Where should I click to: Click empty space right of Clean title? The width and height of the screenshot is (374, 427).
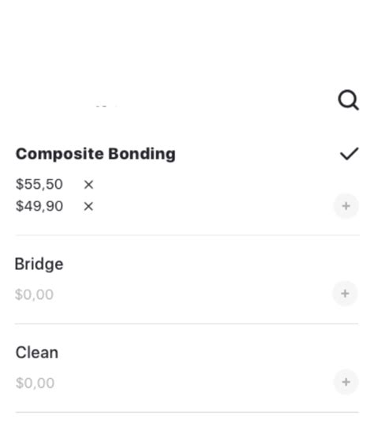coord(208,352)
